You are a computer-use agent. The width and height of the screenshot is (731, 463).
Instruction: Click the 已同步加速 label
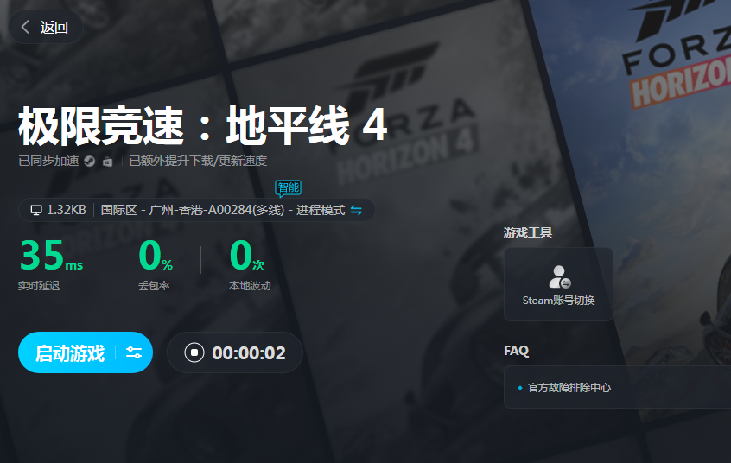[x=48, y=162]
